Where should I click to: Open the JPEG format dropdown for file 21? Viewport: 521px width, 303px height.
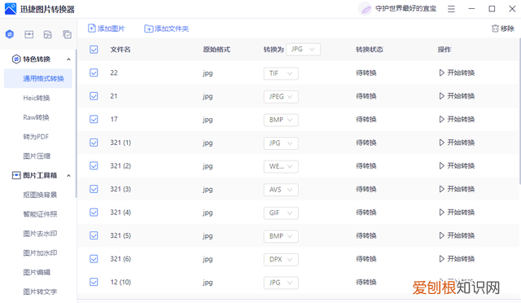coord(281,96)
